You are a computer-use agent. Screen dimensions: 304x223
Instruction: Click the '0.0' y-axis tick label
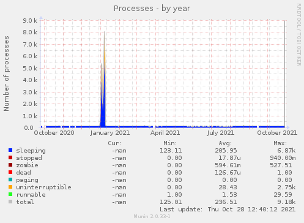coord(29,128)
